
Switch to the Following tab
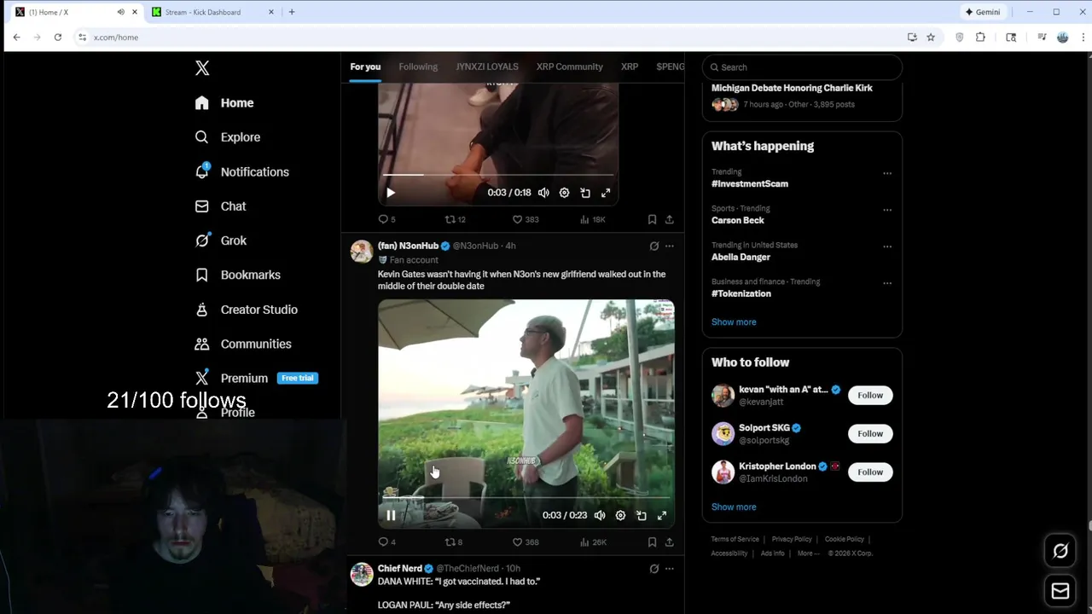pos(418,67)
